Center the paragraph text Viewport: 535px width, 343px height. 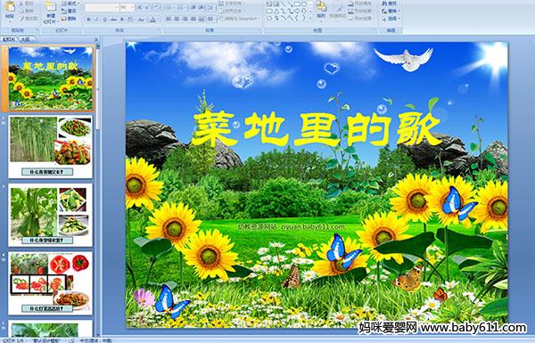[177, 19]
